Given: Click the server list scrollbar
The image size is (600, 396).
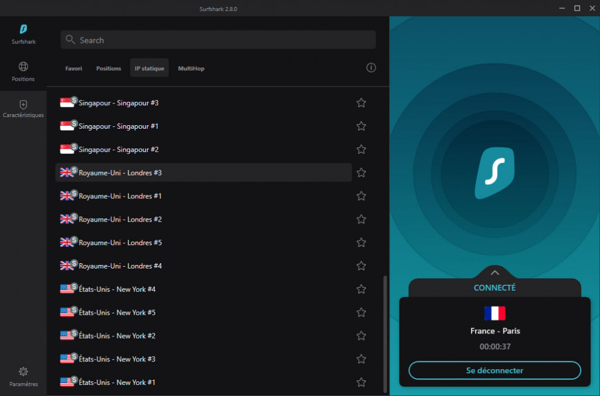Looking at the screenshot, I should pyautogui.click(x=385, y=334).
